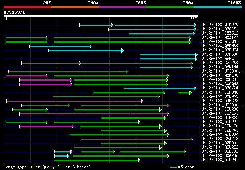The height and width of the screenshot is (170, 245).
Task: Open the UniRef100_Q5M9Z9 hit label
Action: click(220, 25)
